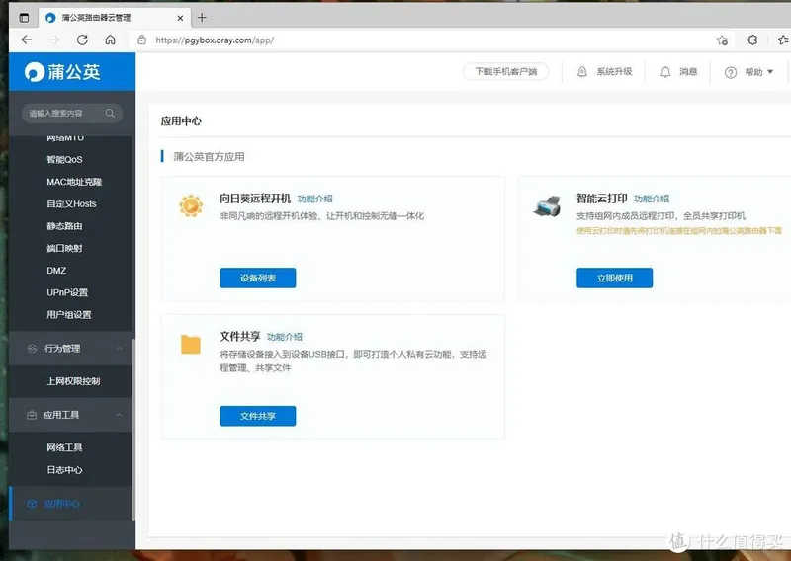The height and width of the screenshot is (561, 791).
Task: Open the 帮助 dropdown arrow
Action: point(770,72)
